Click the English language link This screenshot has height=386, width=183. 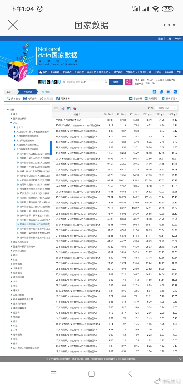coord(178,39)
